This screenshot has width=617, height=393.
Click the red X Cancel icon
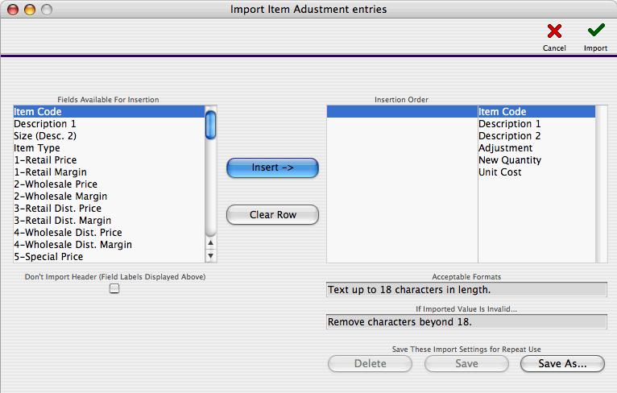click(x=554, y=31)
